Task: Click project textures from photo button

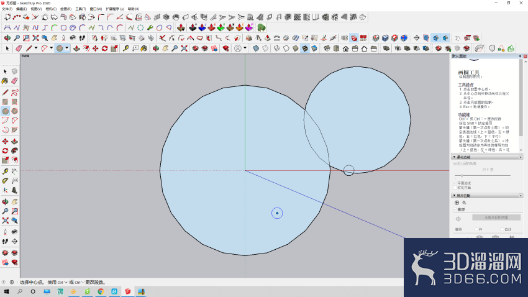Action: pyautogui.click(x=496, y=217)
